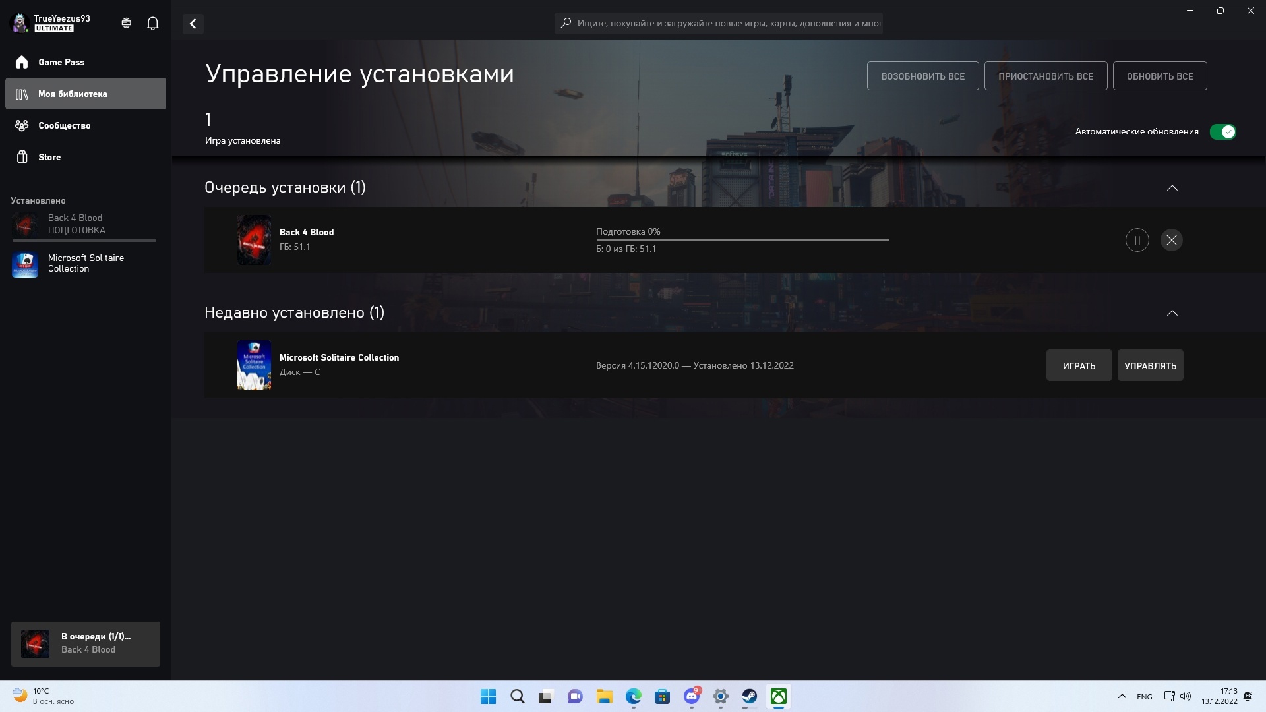Open the weather widget 10°C
This screenshot has height=712, width=1266.
coord(44,696)
